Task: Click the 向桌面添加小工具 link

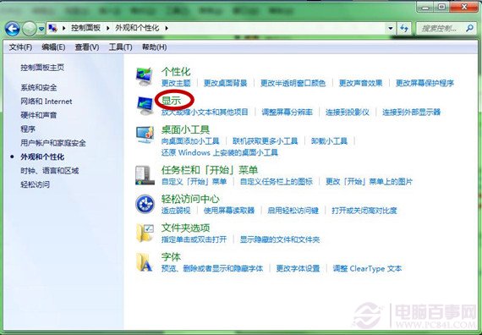Action: coord(190,141)
